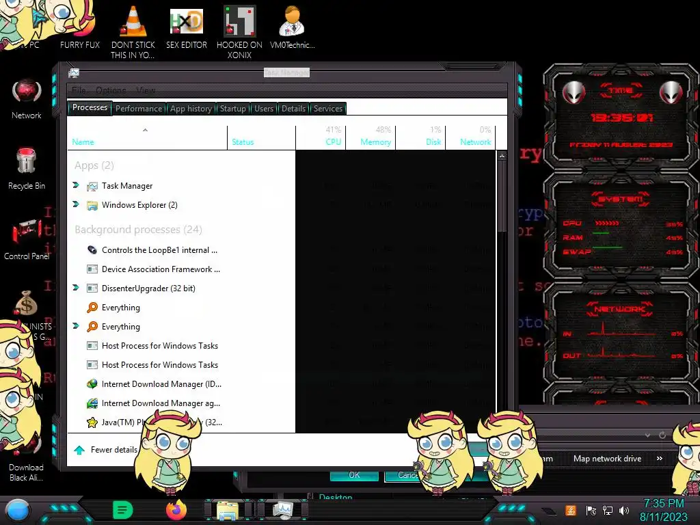This screenshot has width=700, height=525.
Task: Switch to the Performance tab
Action: [x=139, y=109]
